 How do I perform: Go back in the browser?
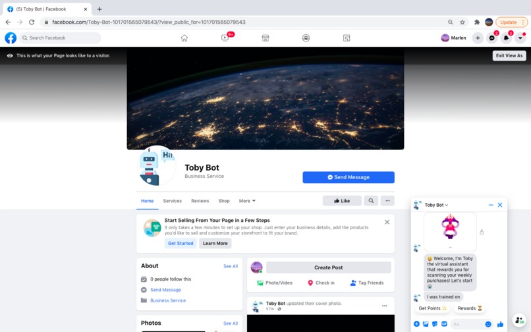(8, 22)
